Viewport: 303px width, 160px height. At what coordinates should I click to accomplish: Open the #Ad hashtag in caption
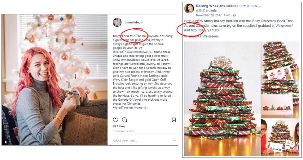133,36
